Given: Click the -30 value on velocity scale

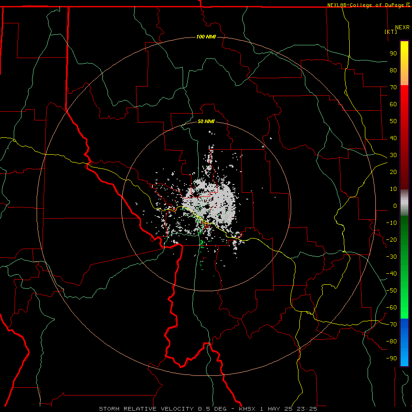Looking at the screenshot, I should coord(391,257).
